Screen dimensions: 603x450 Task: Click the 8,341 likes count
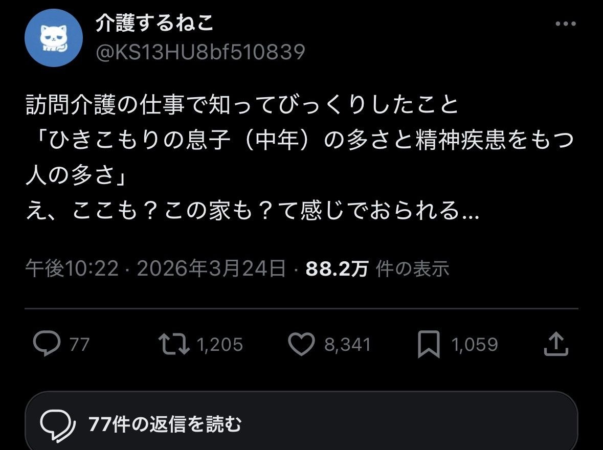[x=348, y=344]
